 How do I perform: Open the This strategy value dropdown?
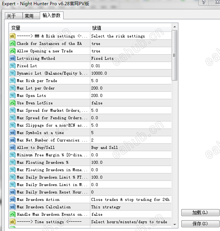coord(131,207)
